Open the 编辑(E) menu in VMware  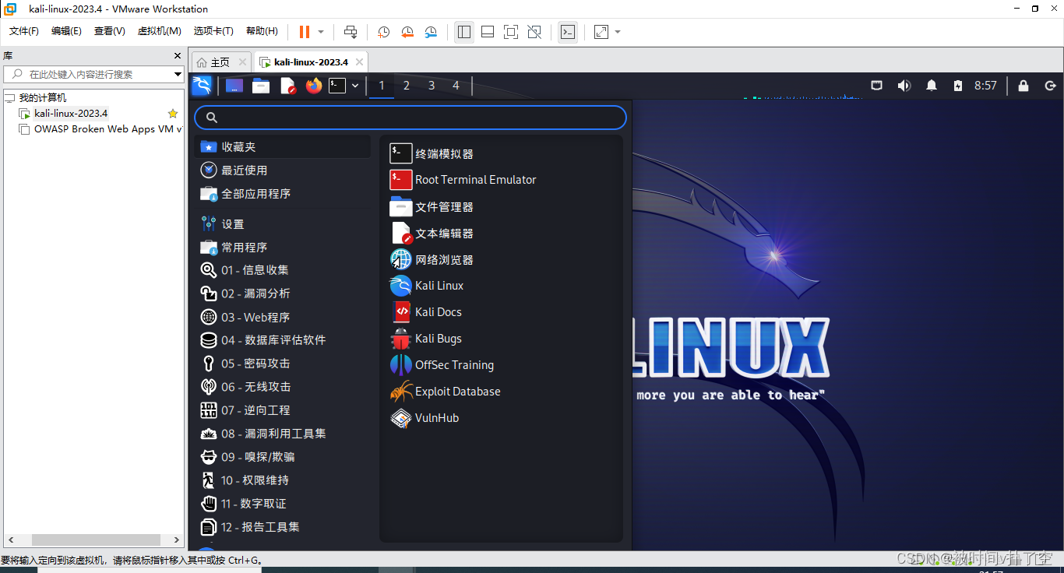coord(66,31)
